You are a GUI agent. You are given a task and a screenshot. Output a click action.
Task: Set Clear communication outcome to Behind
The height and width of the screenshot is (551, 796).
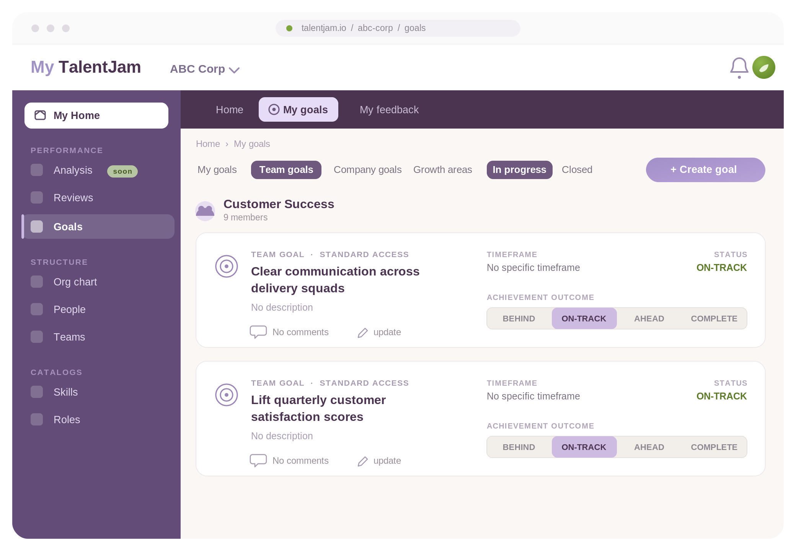pyautogui.click(x=519, y=318)
